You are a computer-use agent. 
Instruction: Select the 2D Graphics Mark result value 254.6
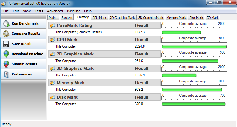pos(139,61)
